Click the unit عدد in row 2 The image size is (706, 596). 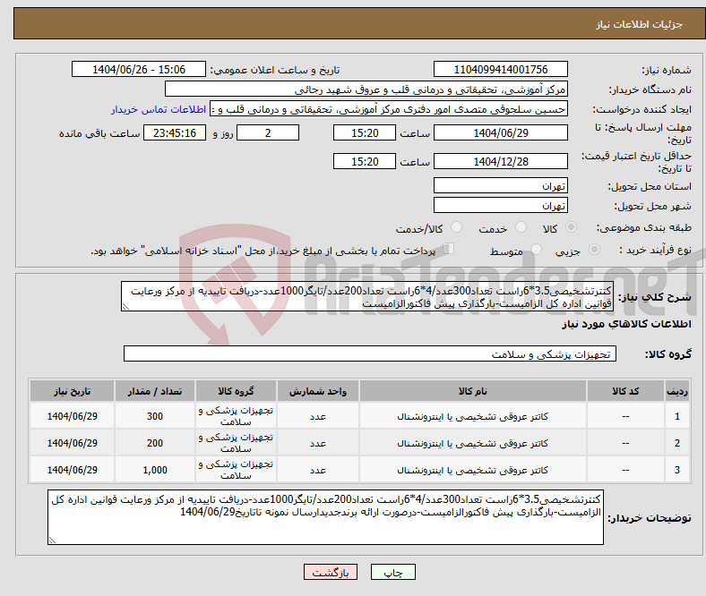(x=318, y=443)
